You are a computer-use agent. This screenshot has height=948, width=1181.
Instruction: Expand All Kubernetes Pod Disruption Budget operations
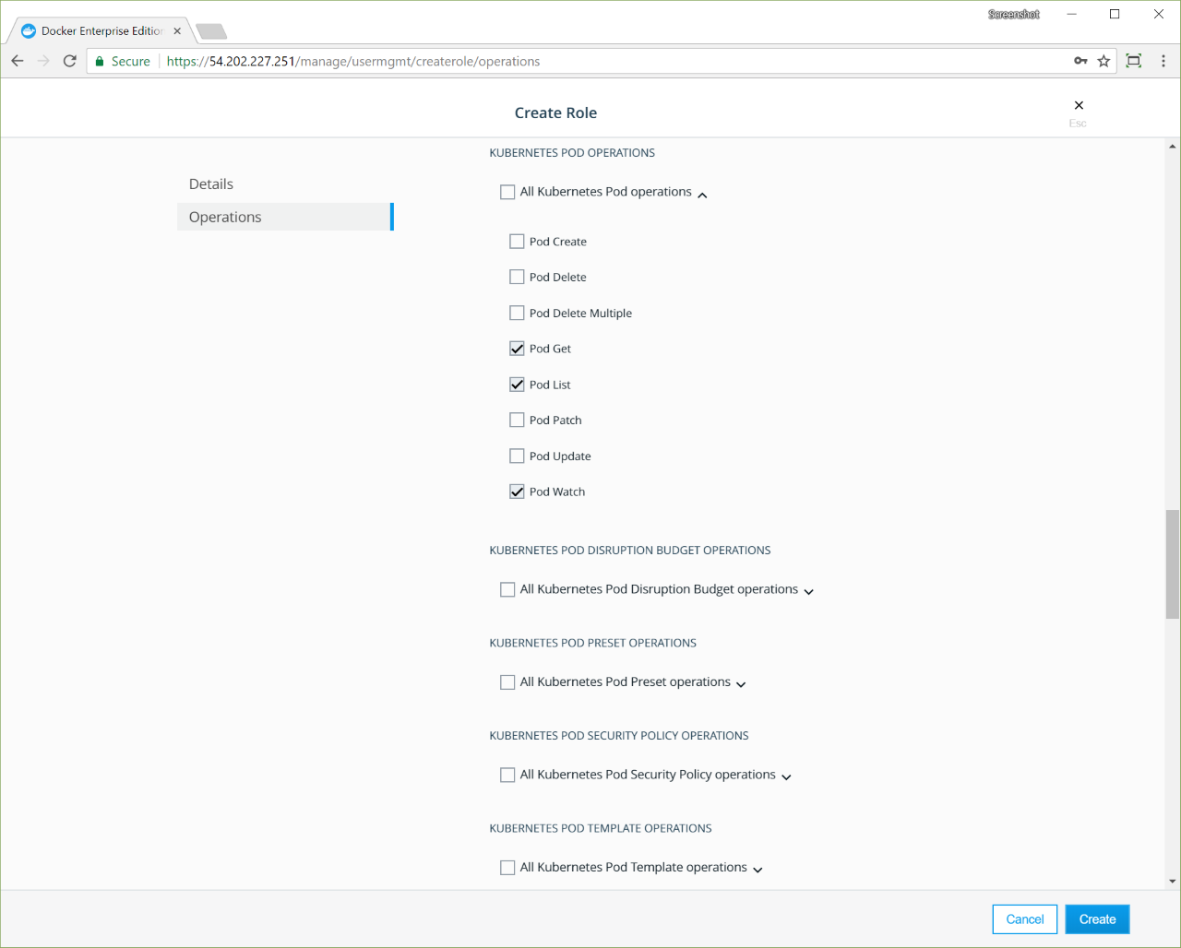pos(809,591)
